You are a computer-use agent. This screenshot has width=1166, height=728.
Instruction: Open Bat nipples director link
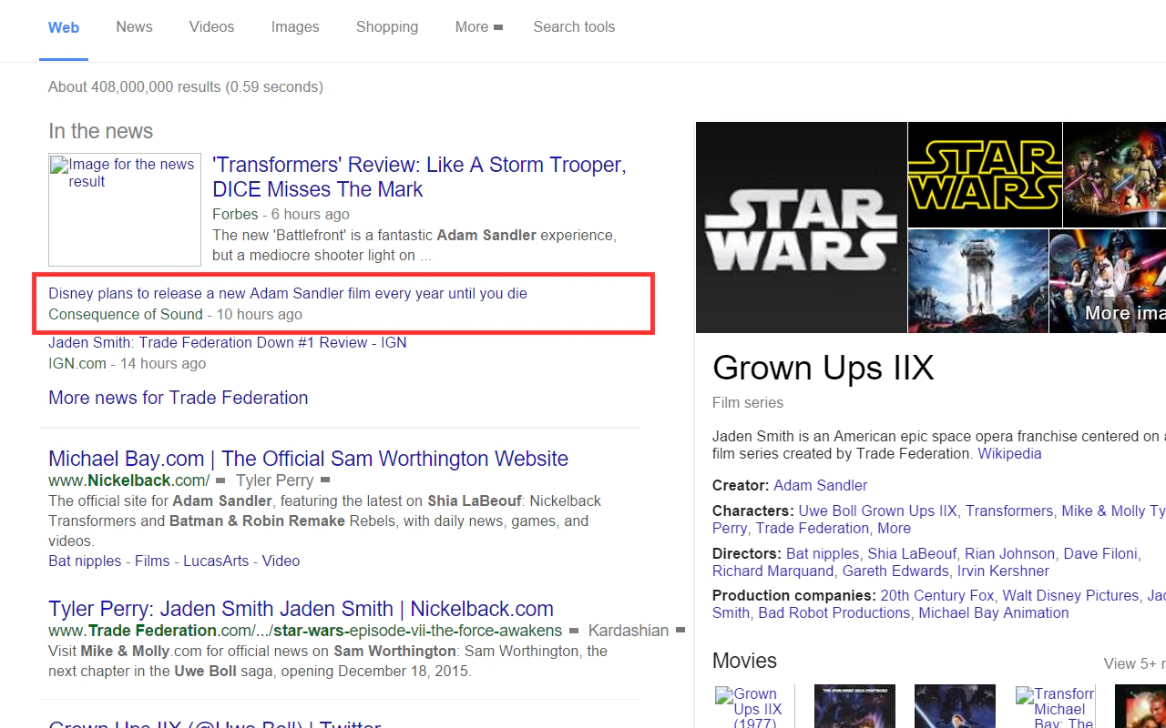point(823,553)
